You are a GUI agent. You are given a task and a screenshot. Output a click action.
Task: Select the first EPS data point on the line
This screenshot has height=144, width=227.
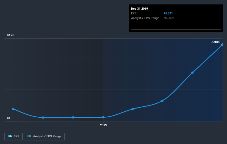pos(13,109)
